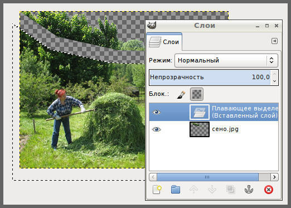Create a new layer group folder
Viewport: 291px width, 208px height.
coord(176,190)
